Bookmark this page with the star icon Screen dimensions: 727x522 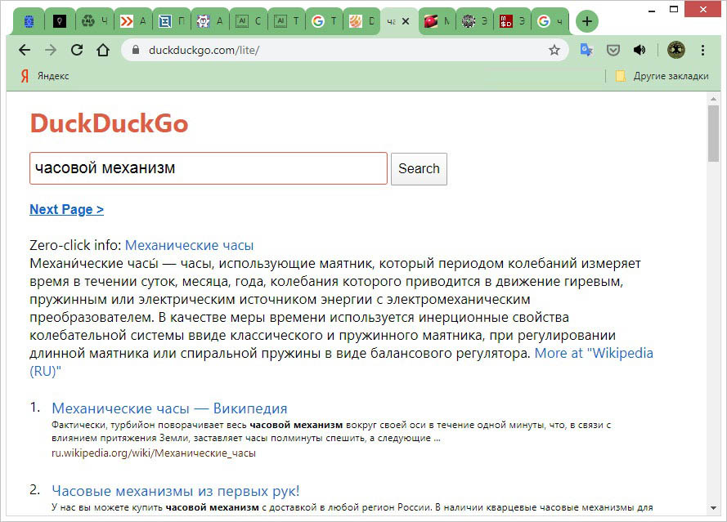point(554,50)
